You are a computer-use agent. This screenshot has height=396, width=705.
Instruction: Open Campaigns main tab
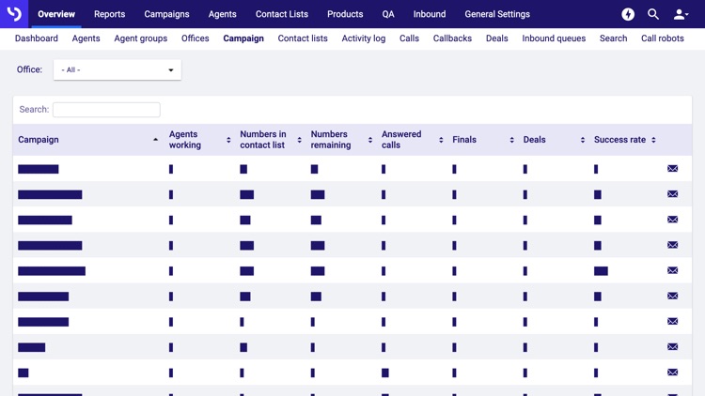coord(166,14)
